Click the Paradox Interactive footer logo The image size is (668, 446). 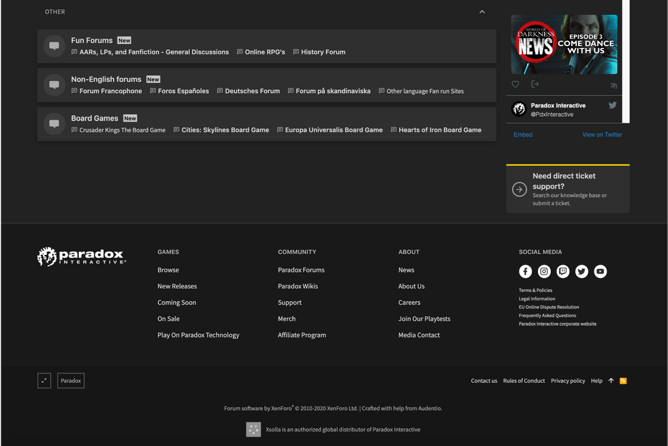[x=81, y=257]
